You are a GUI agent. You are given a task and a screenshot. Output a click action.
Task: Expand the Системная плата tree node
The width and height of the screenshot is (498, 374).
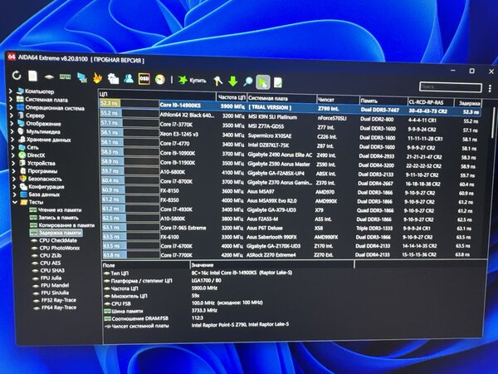pyautogui.click(x=11, y=99)
